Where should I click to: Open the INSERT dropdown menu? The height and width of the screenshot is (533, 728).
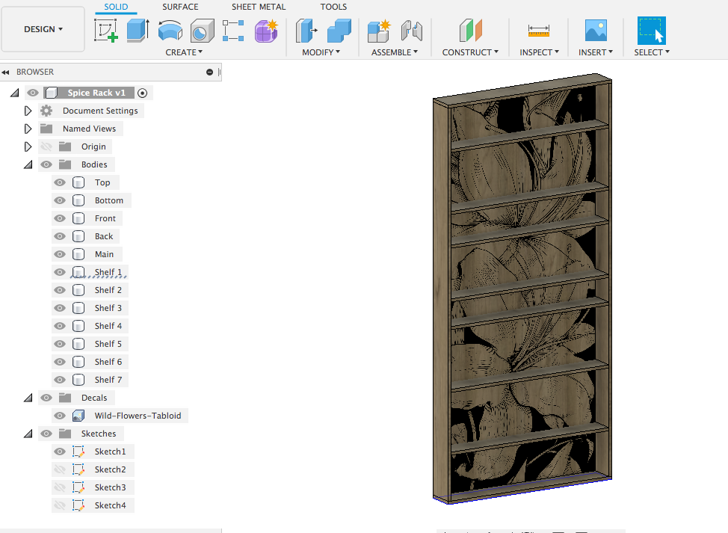point(596,52)
